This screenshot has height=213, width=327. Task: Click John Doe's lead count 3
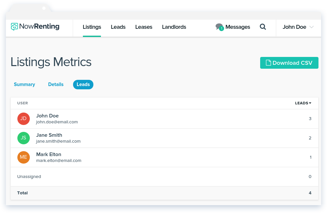(x=310, y=119)
